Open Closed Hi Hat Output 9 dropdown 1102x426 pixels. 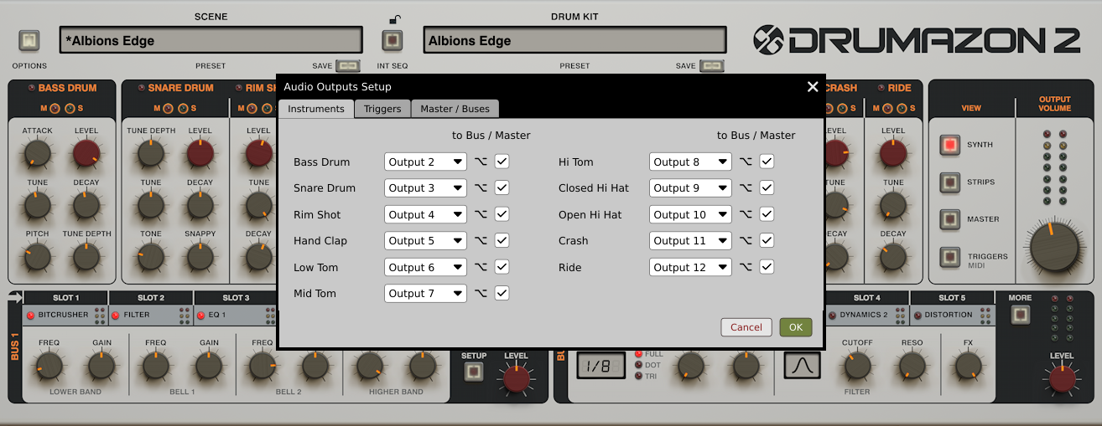691,188
